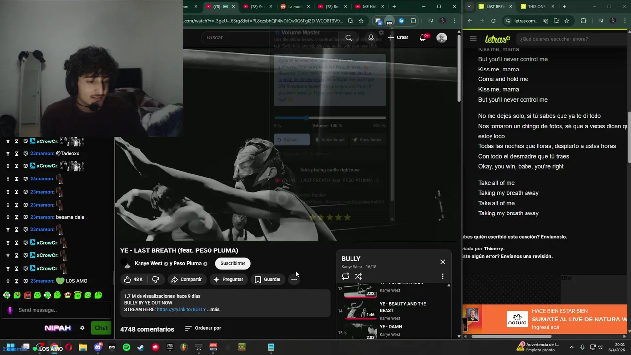Image resolution: width=631 pixels, height=355 pixels.
Task: Open YouTube notifications bell
Action: [422, 37]
